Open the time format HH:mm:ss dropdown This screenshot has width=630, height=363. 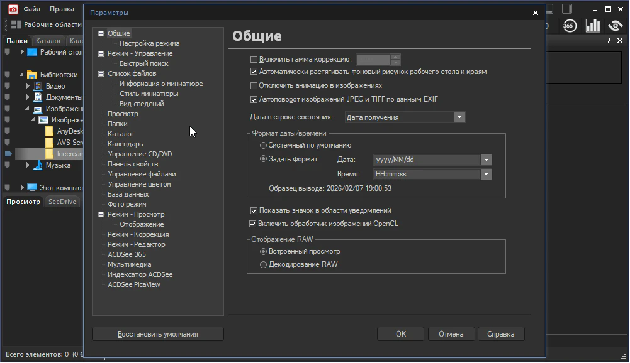[x=486, y=175]
